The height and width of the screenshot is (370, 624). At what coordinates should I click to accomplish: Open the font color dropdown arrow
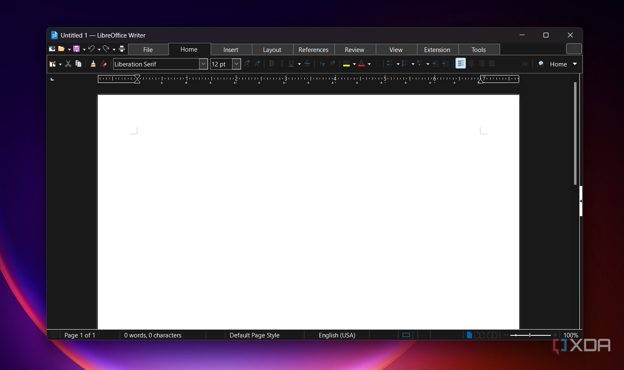(x=369, y=64)
